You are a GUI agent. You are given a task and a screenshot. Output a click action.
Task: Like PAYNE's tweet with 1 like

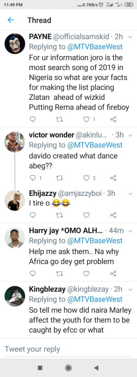pyautogui.click(x=86, y=119)
